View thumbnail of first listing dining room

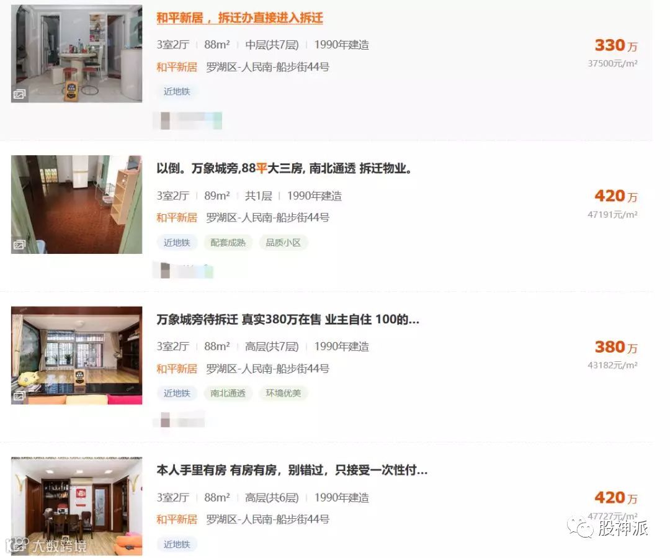click(x=76, y=53)
